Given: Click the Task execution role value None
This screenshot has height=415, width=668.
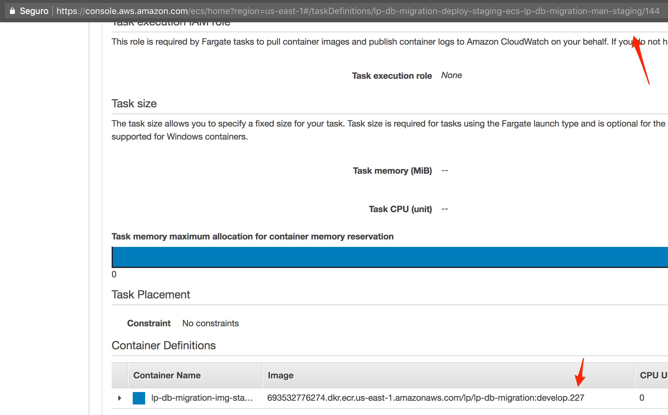Looking at the screenshot, I should point(452,75).
